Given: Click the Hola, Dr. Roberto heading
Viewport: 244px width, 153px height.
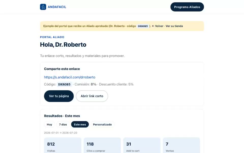Looking at the screenshot, I should click(x=63, y=45).
